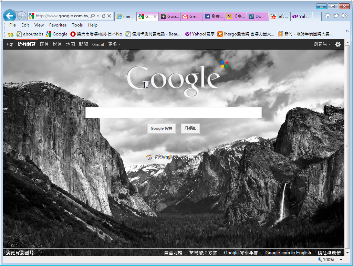Screen dimensions: 353x266
Task: Stop loading with the address bar X
Action: tap(109, 16)
